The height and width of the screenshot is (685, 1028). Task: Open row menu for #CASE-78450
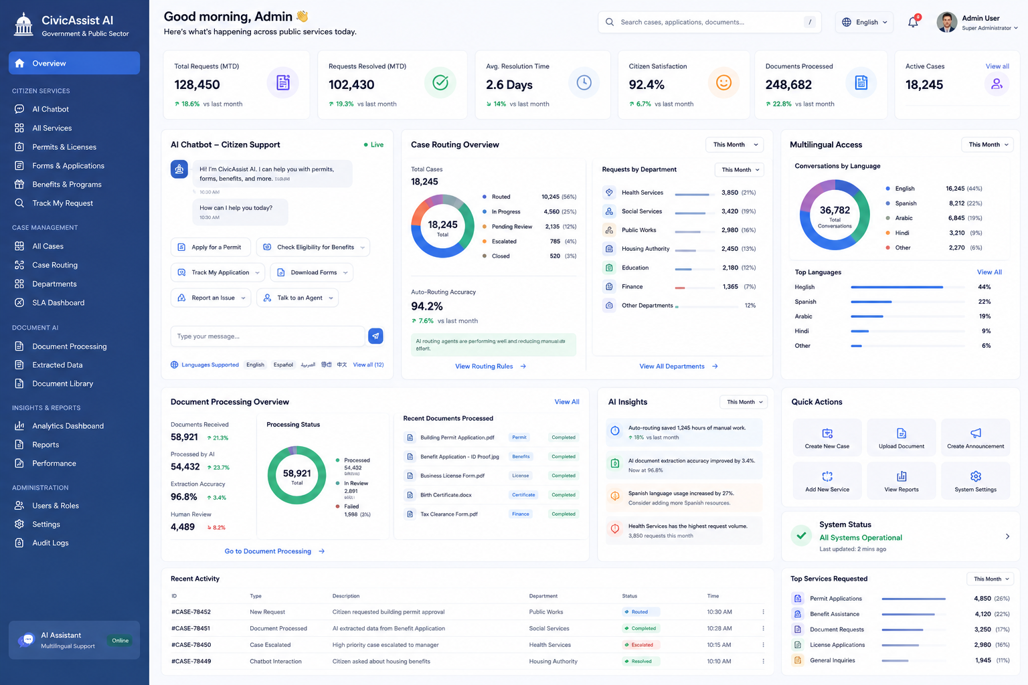(763, 645)
